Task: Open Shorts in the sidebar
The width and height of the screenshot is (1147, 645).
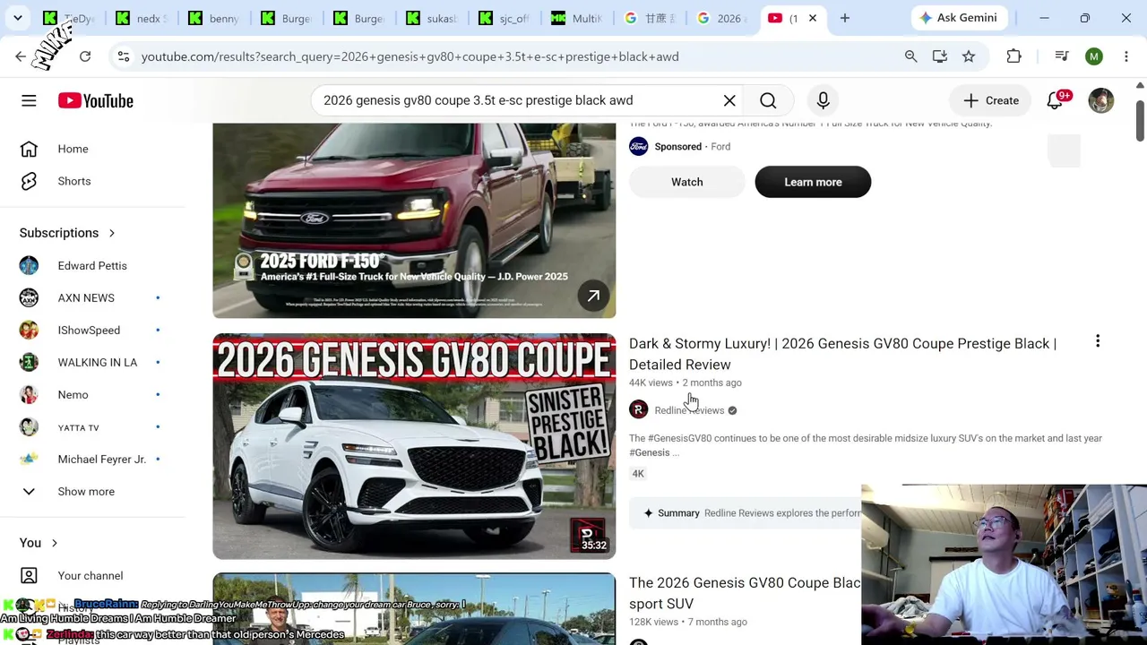Action: point(93,181)
